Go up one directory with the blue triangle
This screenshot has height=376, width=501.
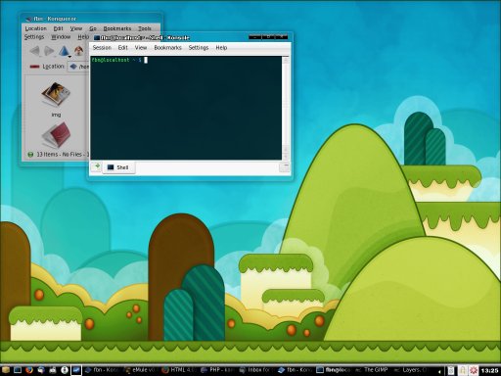pos(64,51)
